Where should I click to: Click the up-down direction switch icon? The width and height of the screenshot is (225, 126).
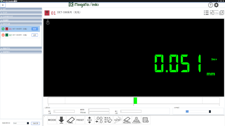pyautogui.click(x=90, y=120)
